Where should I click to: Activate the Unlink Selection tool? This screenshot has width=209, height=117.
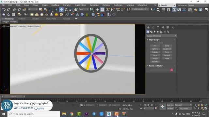19,9
